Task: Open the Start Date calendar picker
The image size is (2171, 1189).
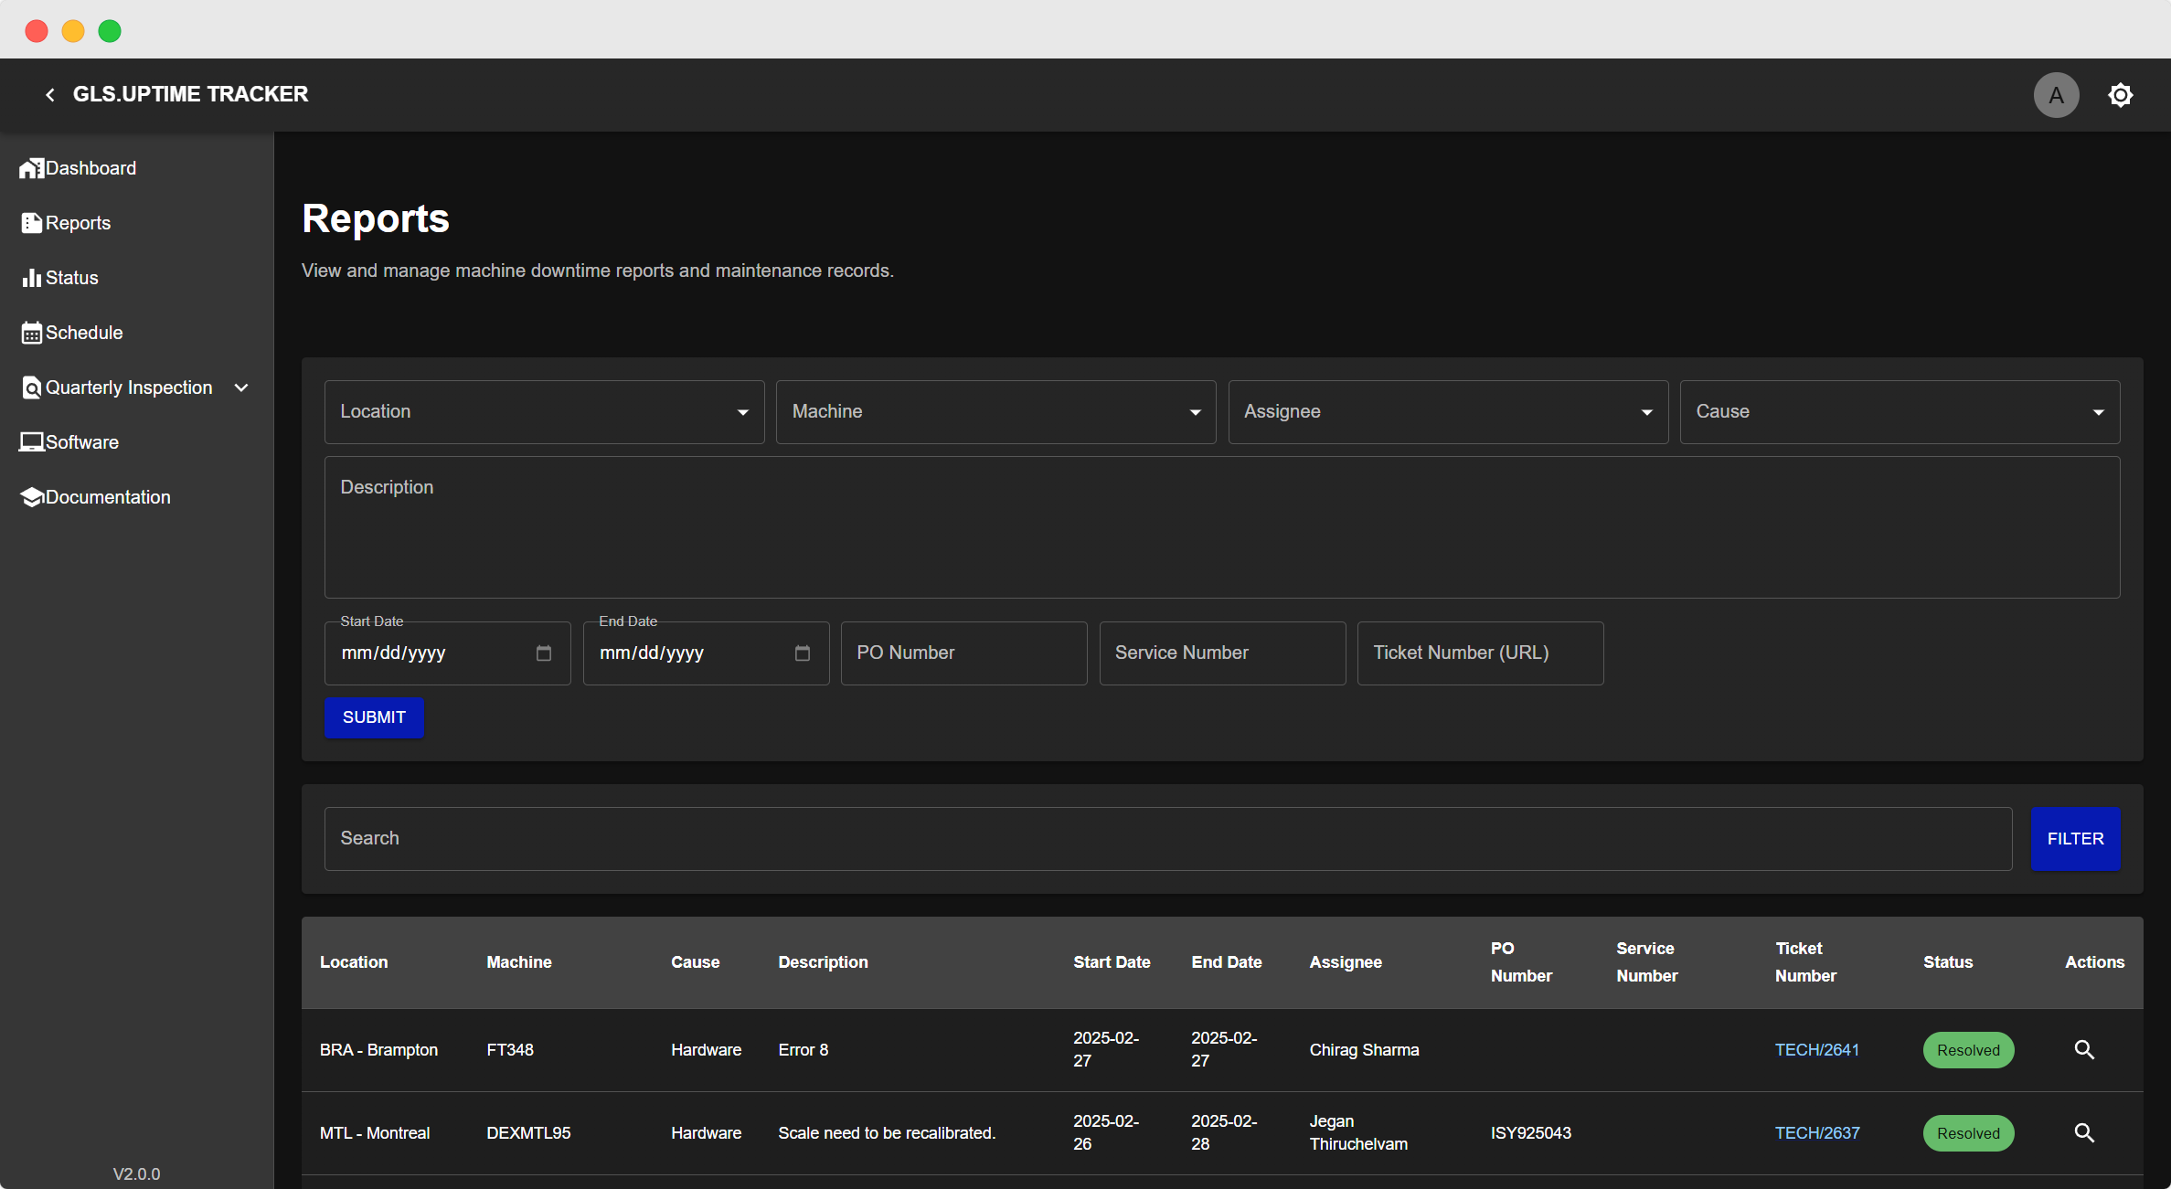Action: (543, 653)
